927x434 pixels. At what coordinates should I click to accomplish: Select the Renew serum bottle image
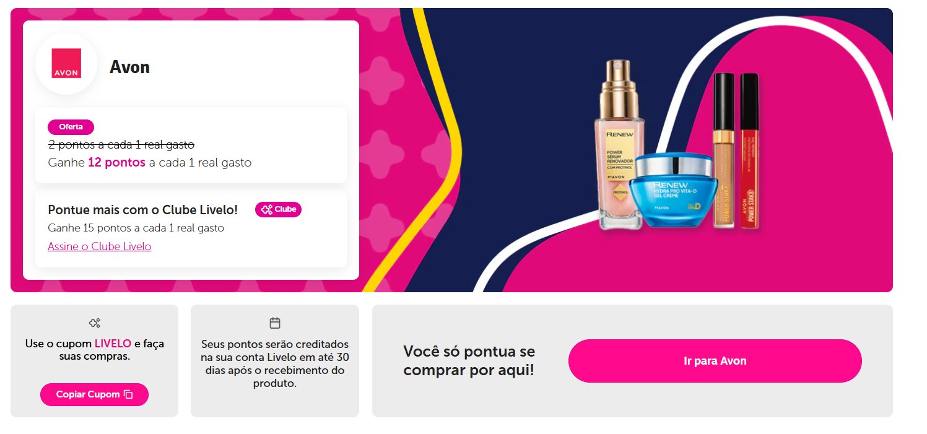pos(620,145)
